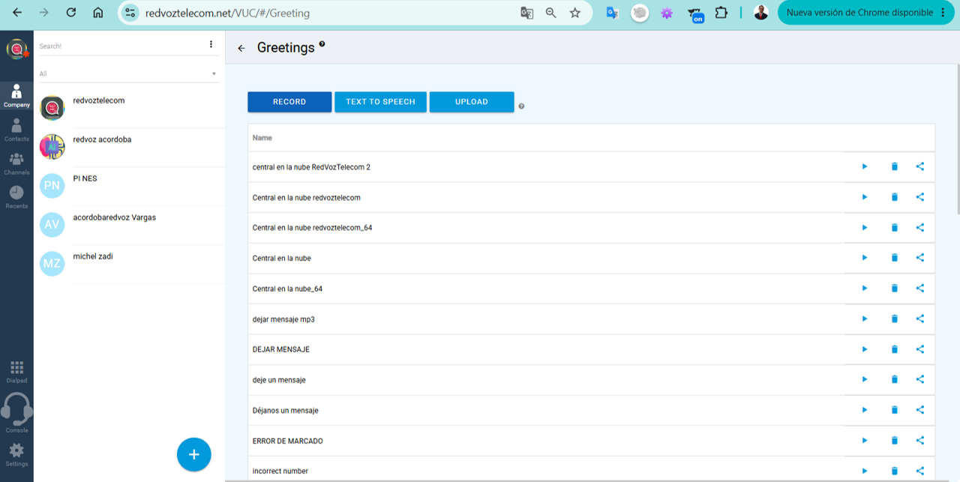Share the 'DEJAR MENSAJE' greeting
Viewport: 960px width, 482px height.
pos(920,349)
